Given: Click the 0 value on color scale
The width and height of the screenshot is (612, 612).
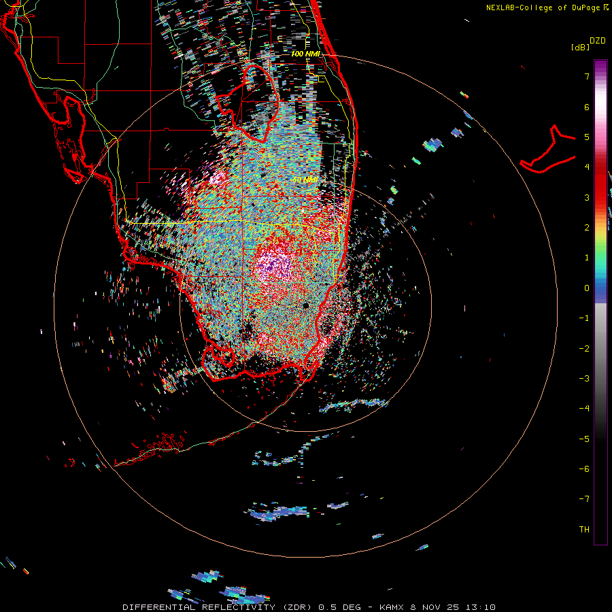Looking at the screenshot, I should (x=586, y=288).
